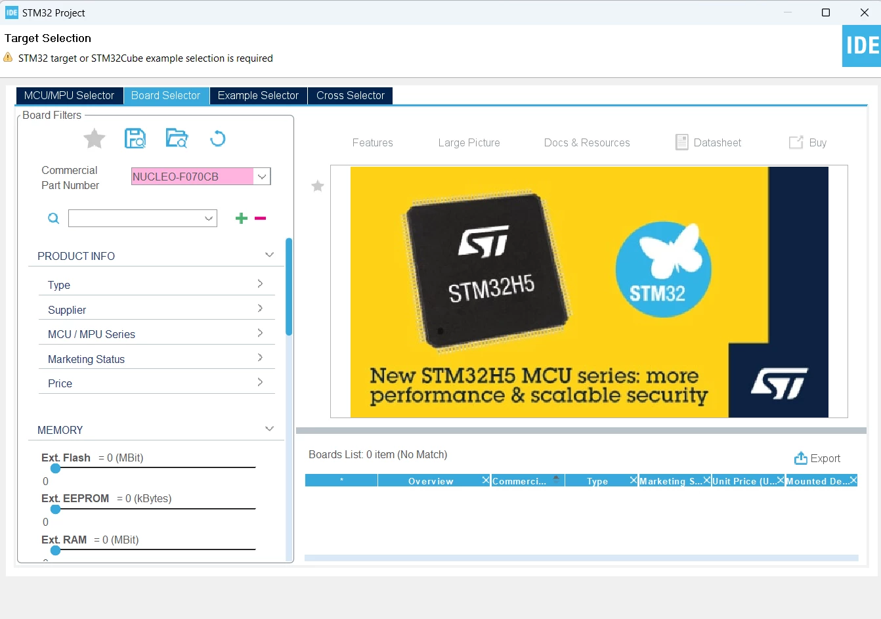
Task: Remove the Overview column via its X
Action: pyautogui.click(x=486, y=480)
